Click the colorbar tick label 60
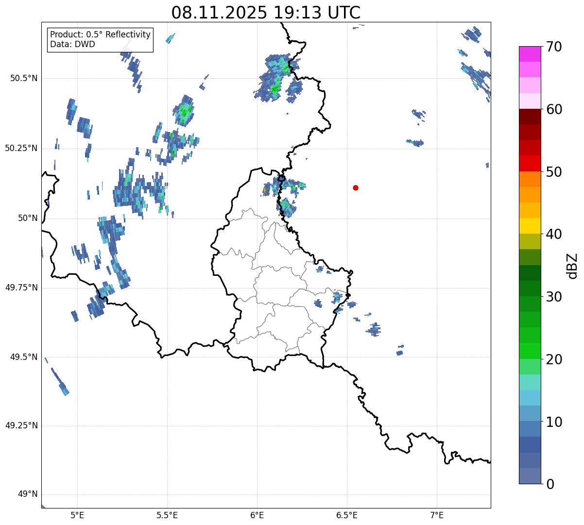This screenshot has height=525, width=584. click(x=554, y=109)
